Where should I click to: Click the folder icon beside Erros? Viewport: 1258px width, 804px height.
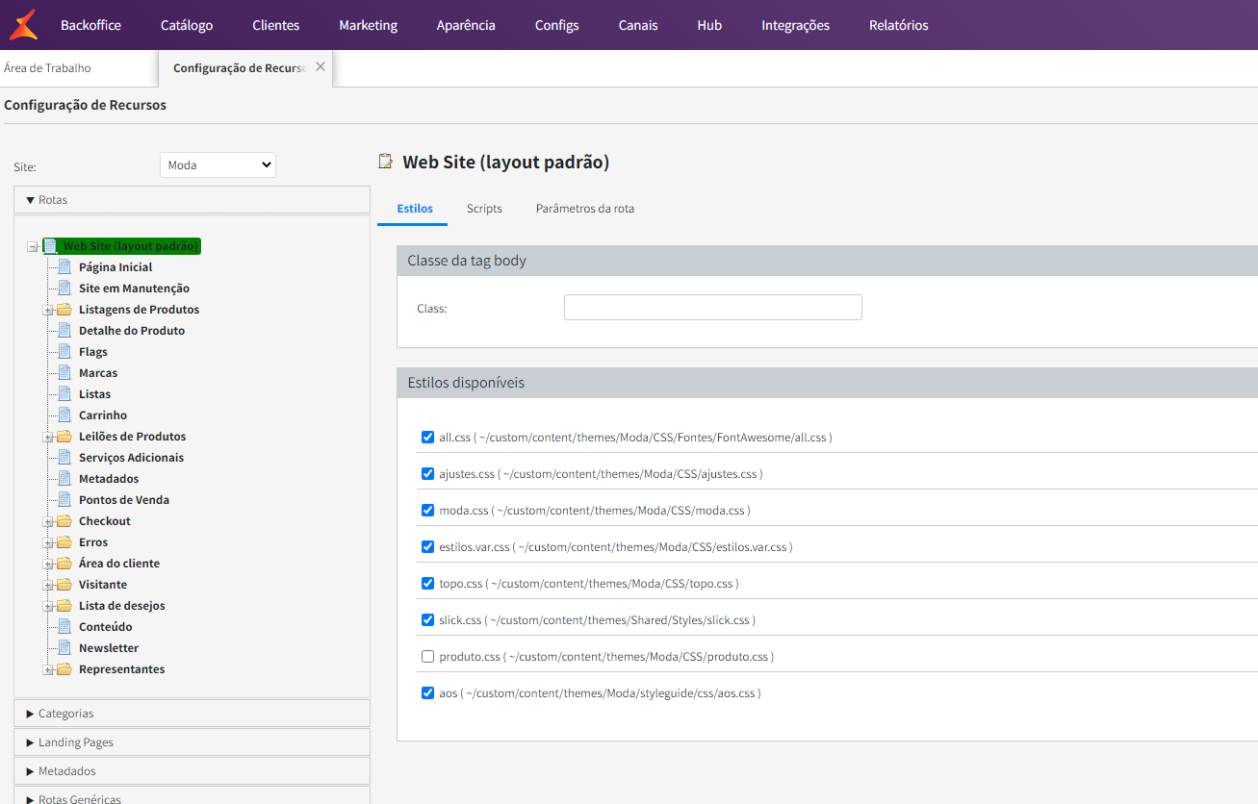coord(64,542)
